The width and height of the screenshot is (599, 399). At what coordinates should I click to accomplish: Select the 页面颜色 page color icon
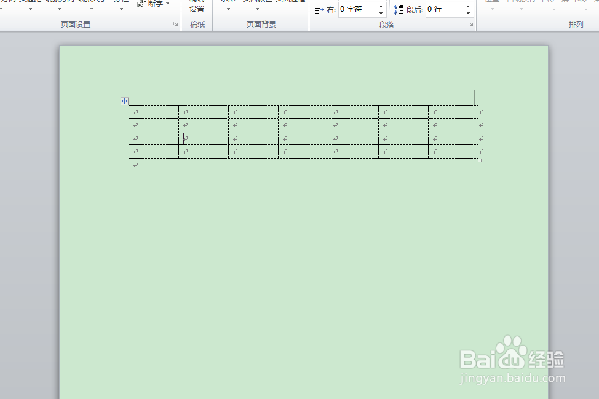point(257,1)
